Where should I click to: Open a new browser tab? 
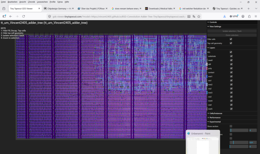pos(248,8)
